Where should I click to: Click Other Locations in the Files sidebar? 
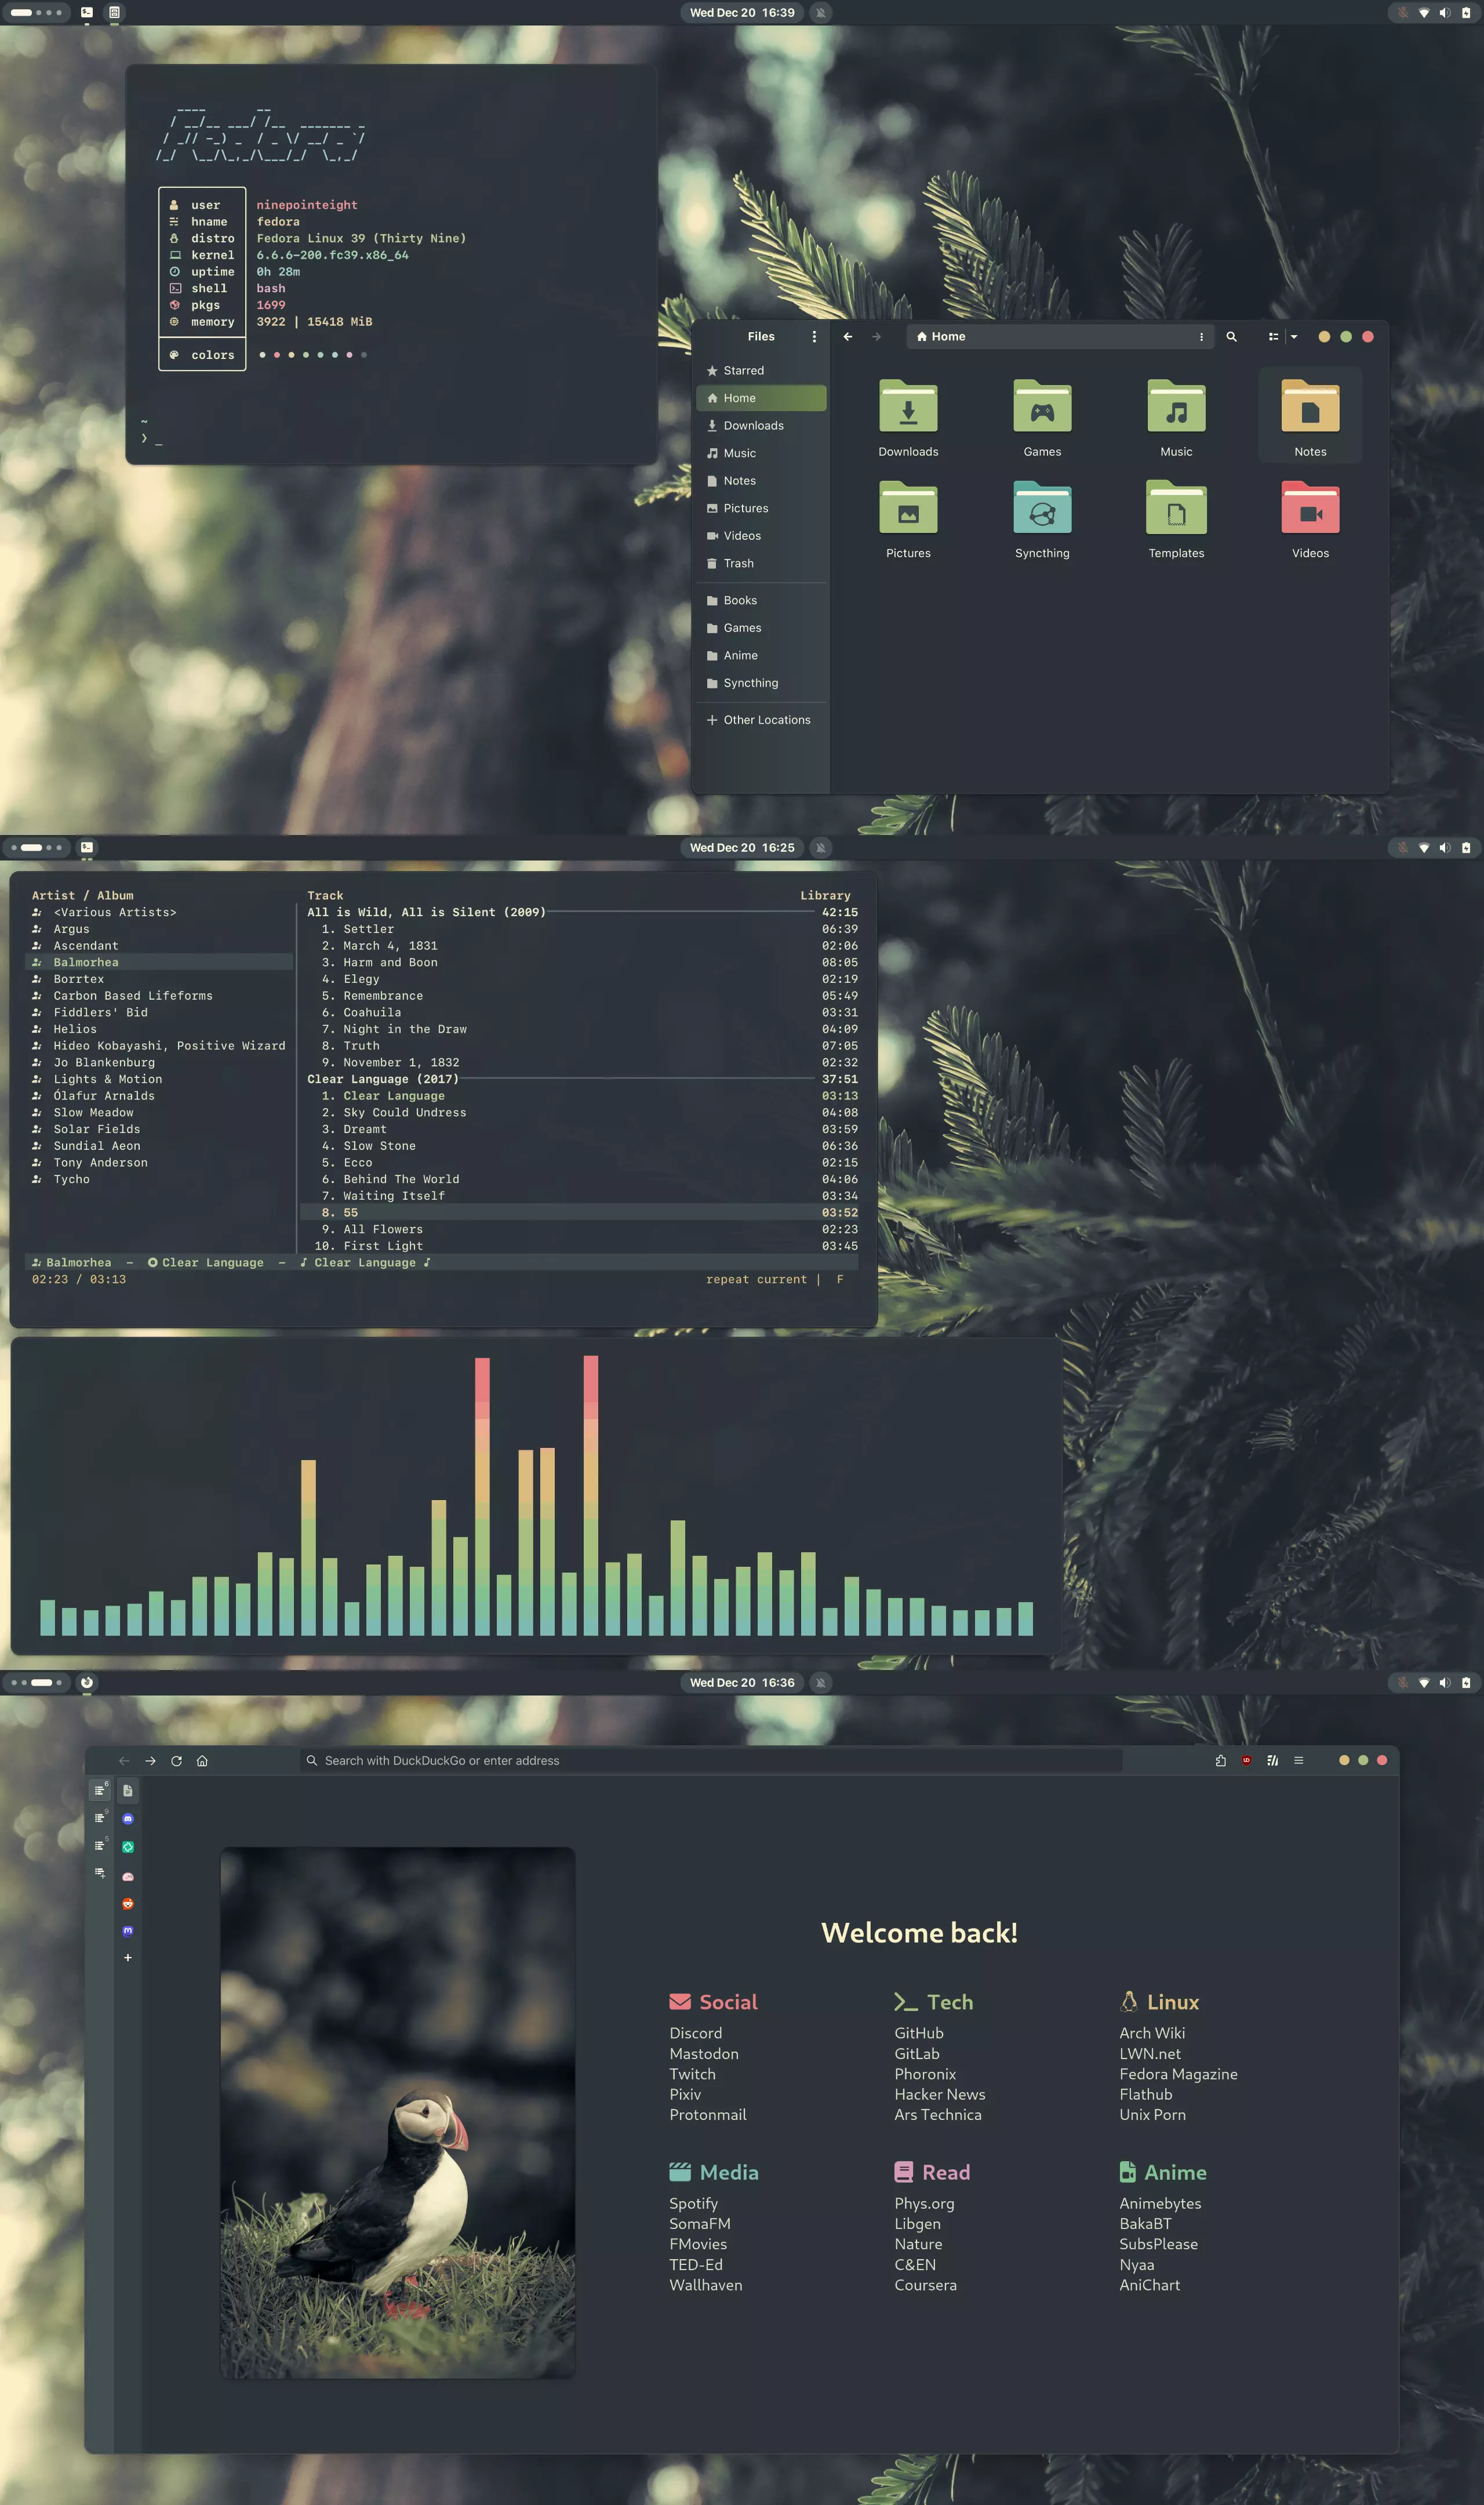pyautogui.click(x=761, y=720)
